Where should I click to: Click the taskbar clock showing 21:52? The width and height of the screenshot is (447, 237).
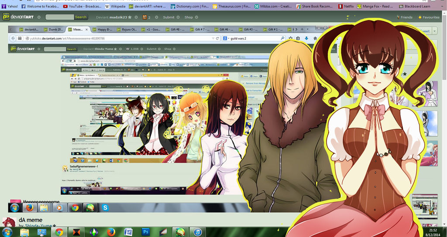point(433,232)
